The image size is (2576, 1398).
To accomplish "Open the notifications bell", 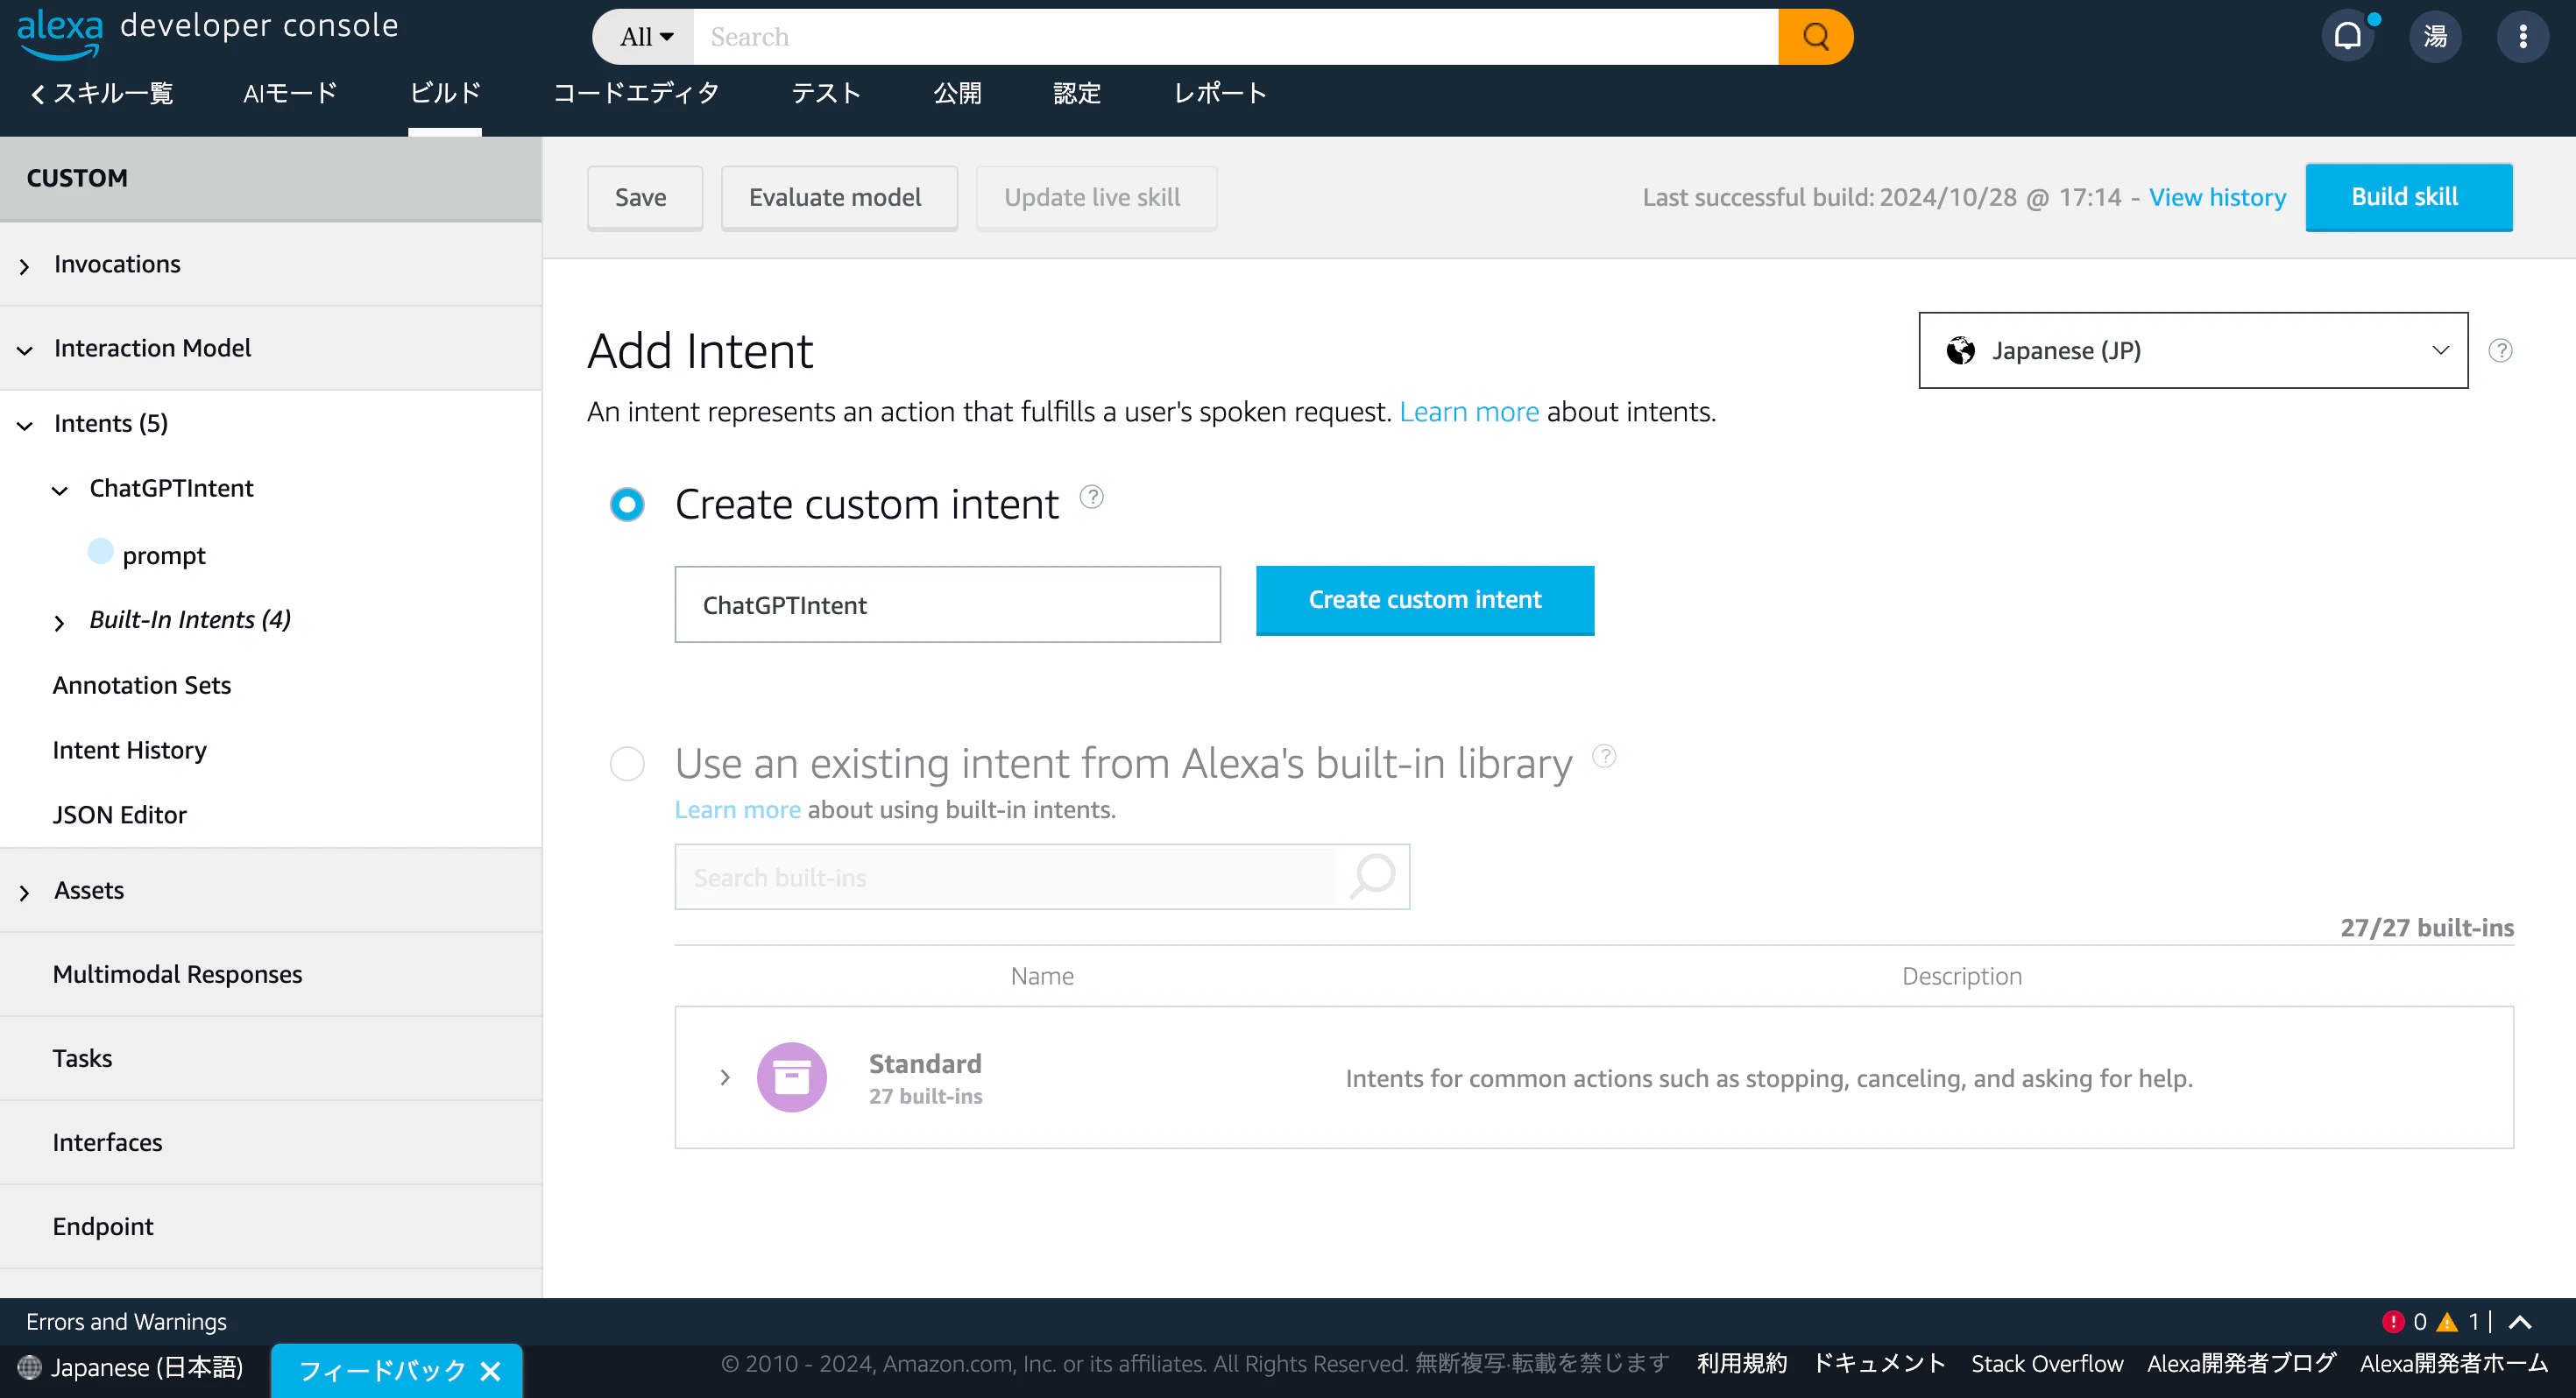I will click(x=2348, y=37).
